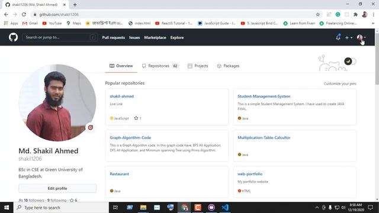Open the Restaurant repository
Screen dimensions: 379x213
click(x=119, y=174)
